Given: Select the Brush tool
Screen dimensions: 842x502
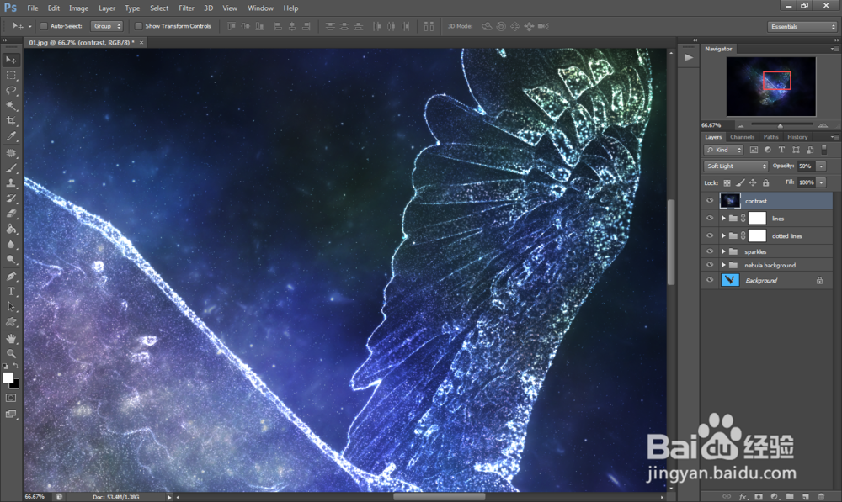Looking at the screenshot, I should (x=11, y=168).
